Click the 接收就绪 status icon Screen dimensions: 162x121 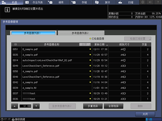pos(13,119)
